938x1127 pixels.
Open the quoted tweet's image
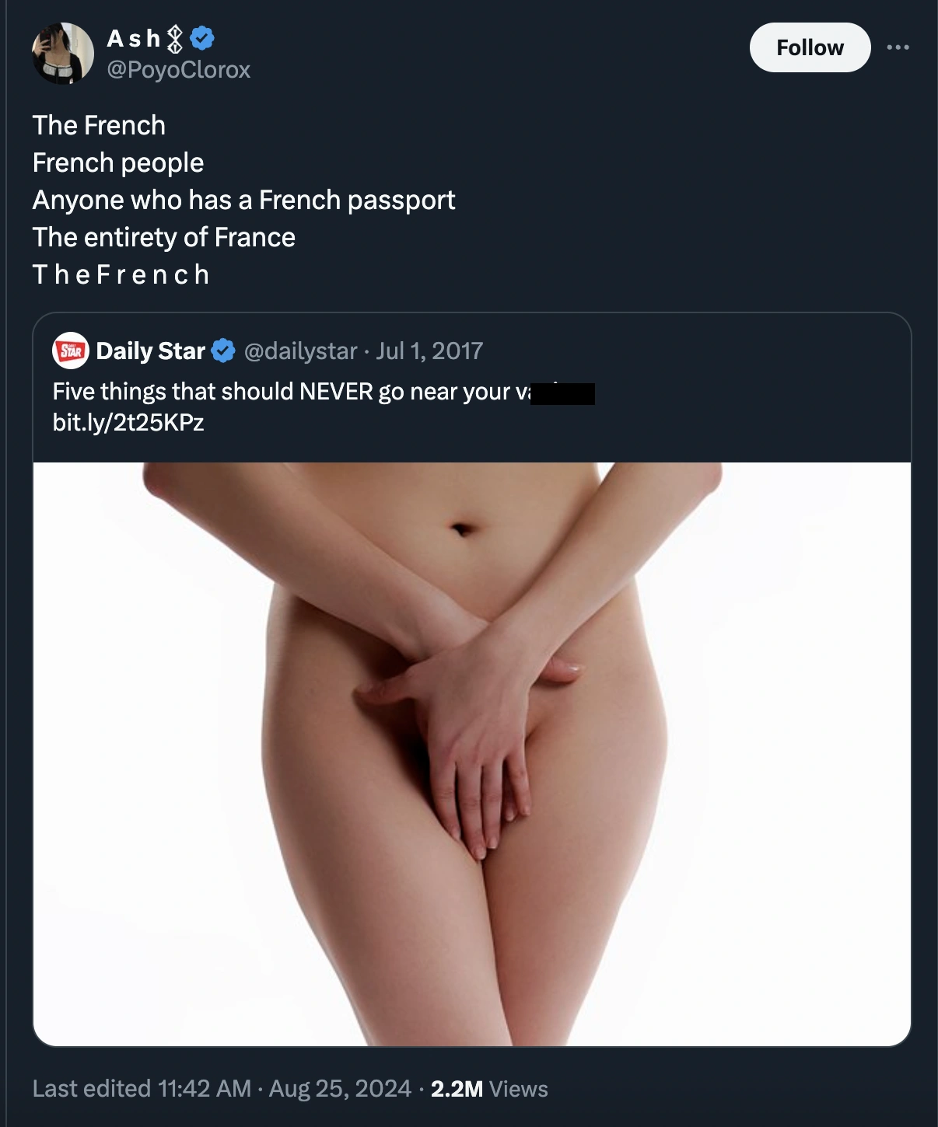[472, 754]
